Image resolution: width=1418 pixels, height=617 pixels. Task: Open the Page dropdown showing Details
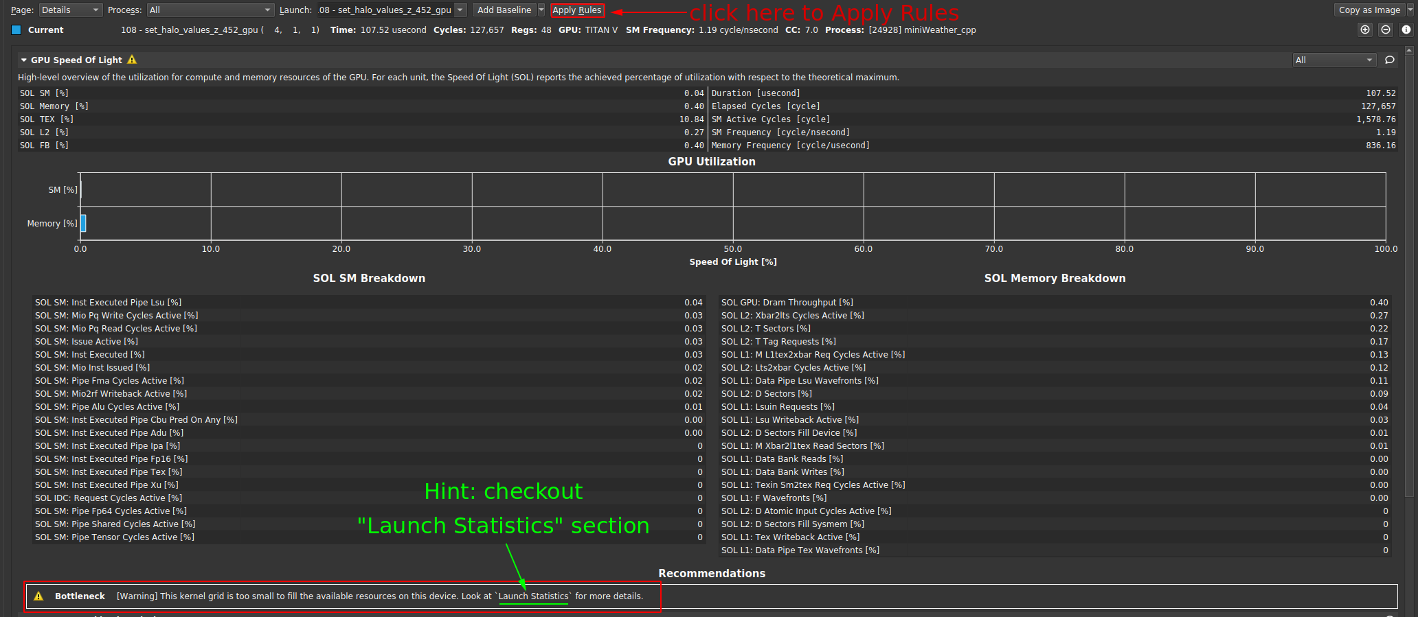click(70, 10)
